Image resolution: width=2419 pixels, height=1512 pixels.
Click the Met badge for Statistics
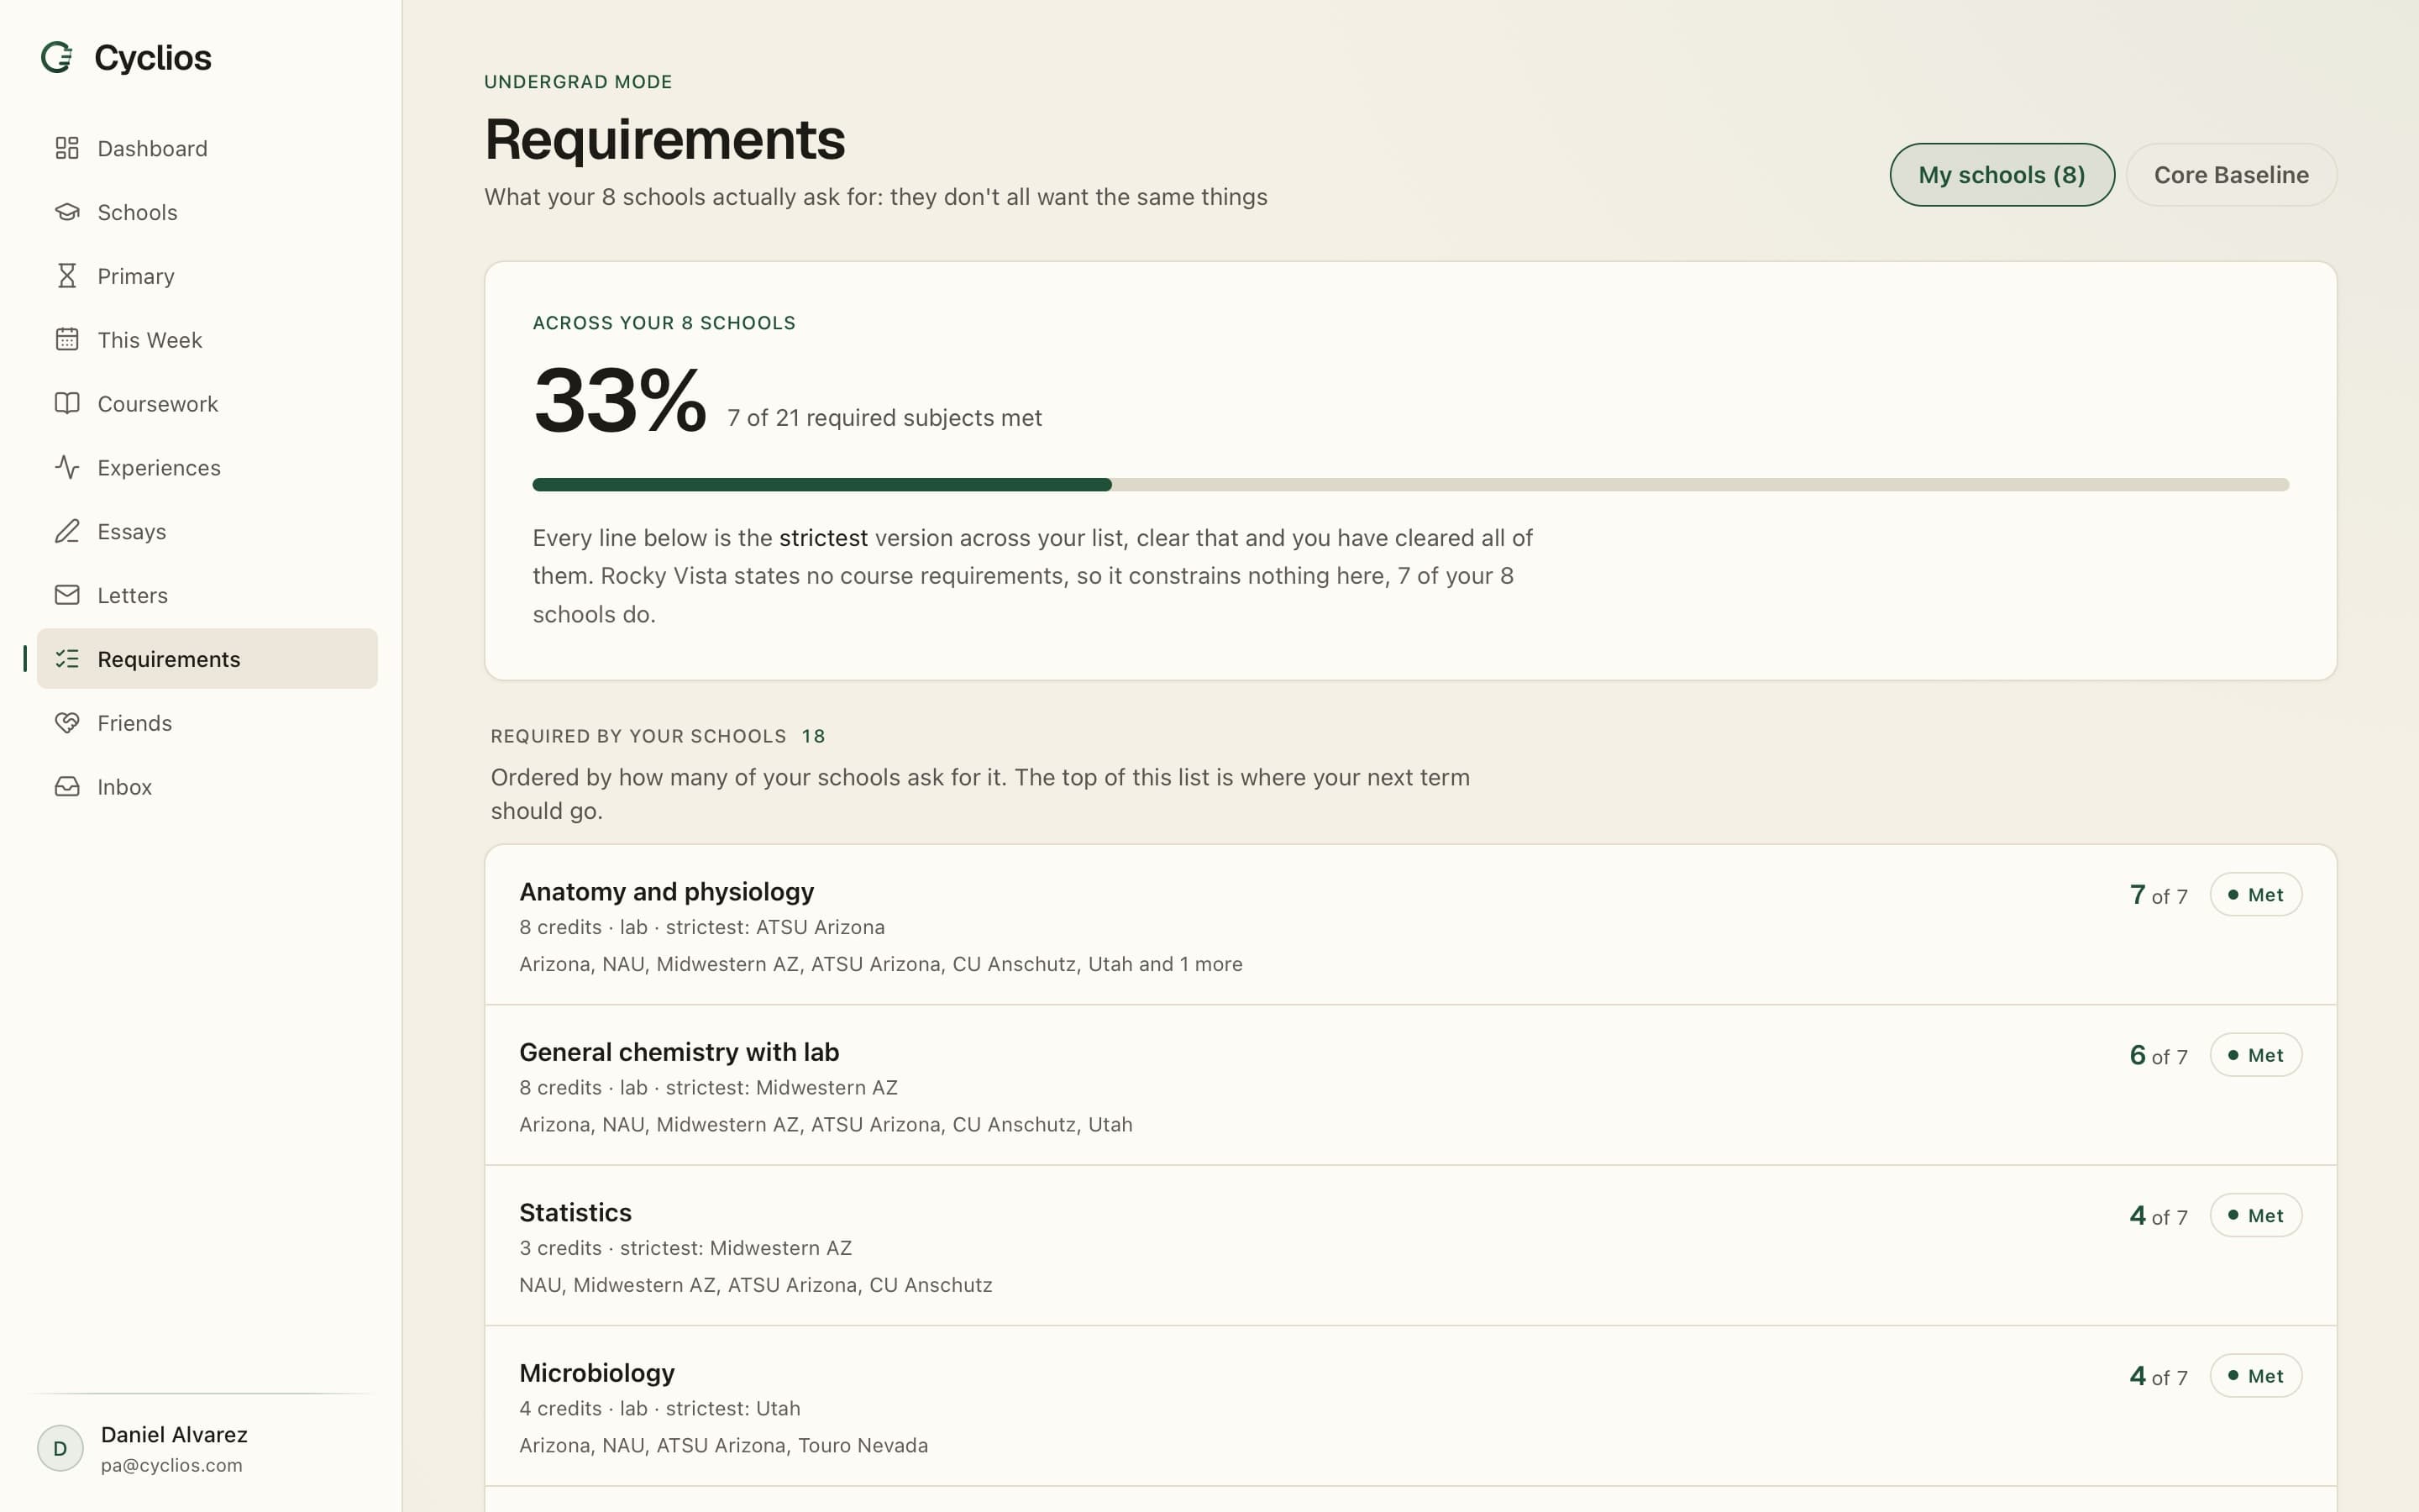[2256, 1216]
